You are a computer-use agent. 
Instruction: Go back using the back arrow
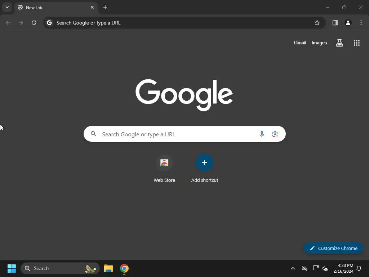click(8, 23)
